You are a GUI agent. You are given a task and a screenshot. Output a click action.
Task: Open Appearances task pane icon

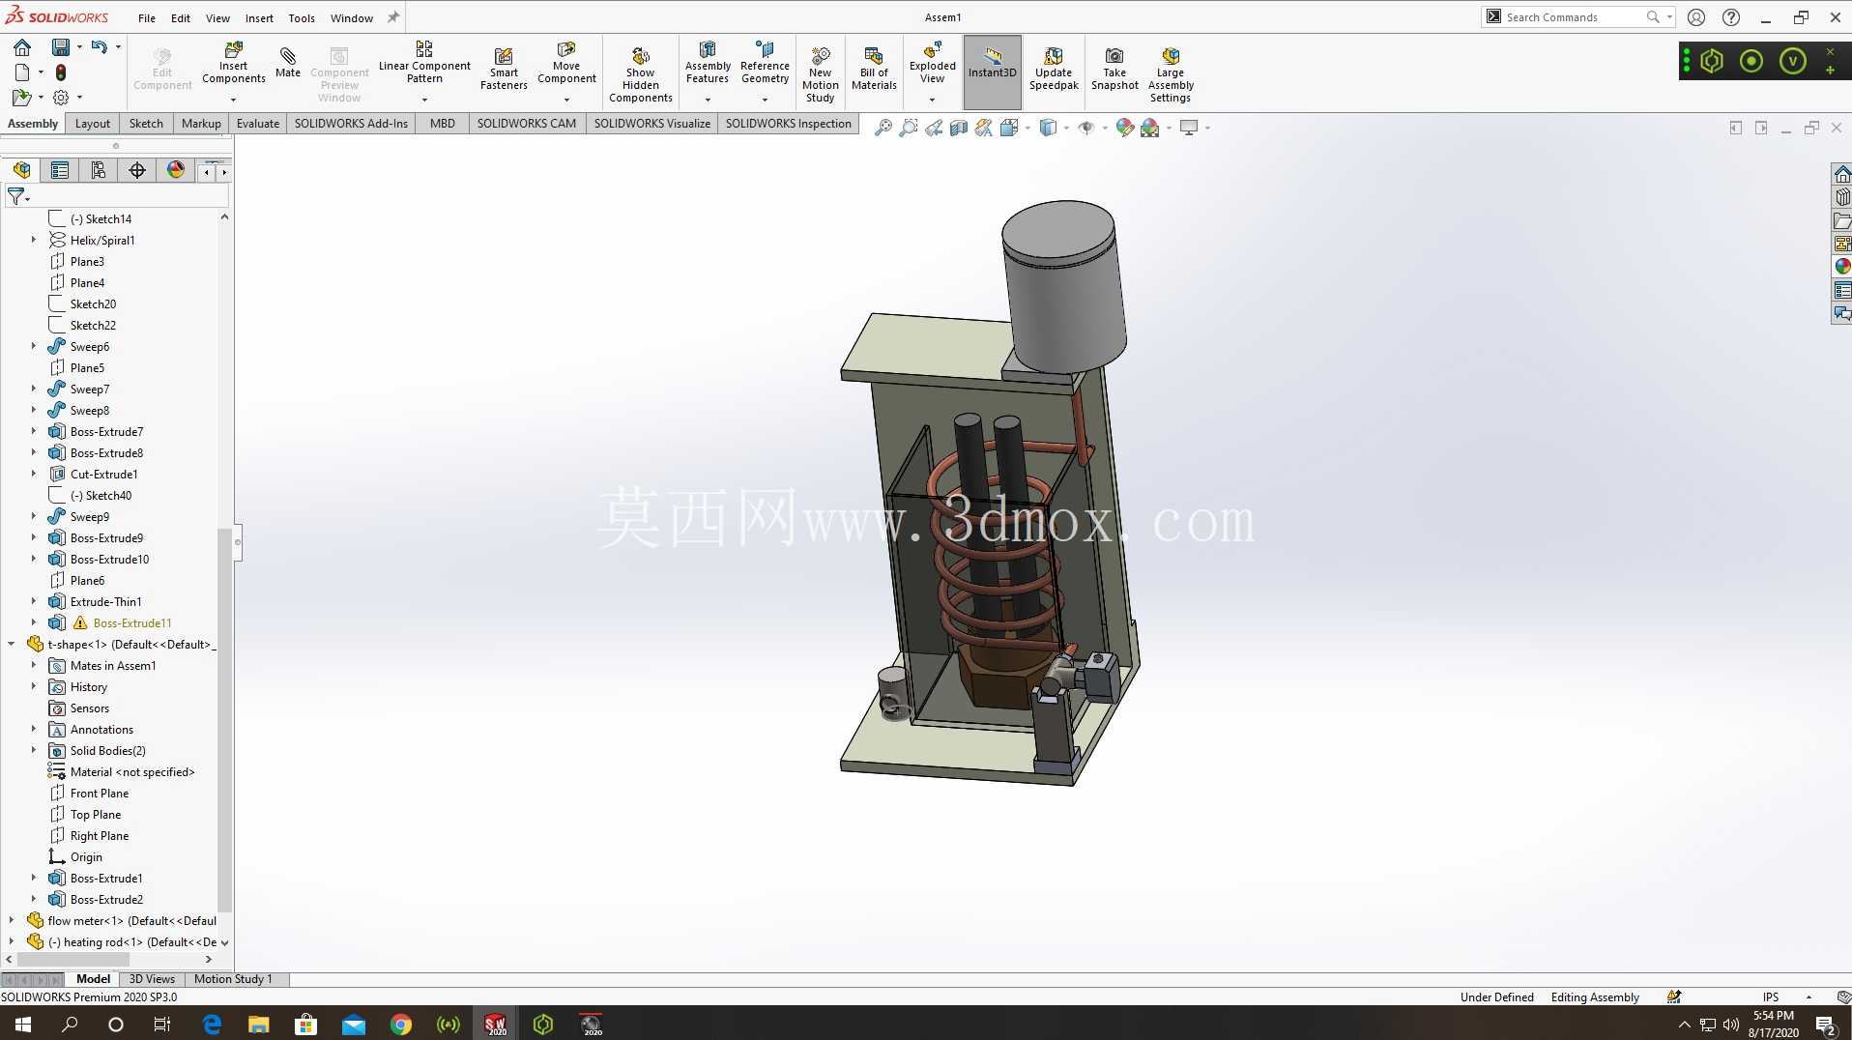pyautogui.click(x=1842, y=266)
